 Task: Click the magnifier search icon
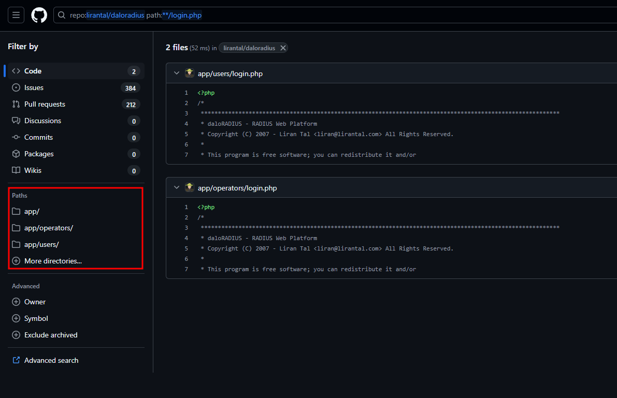(61, 15)
